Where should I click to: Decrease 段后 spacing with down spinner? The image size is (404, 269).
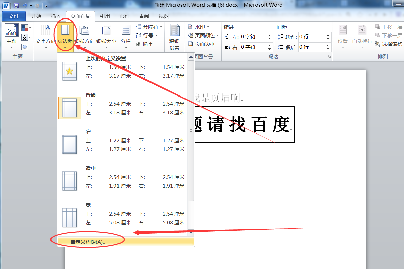328,49
